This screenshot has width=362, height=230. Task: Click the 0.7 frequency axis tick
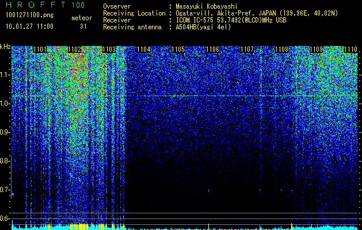tap(5, 190)
